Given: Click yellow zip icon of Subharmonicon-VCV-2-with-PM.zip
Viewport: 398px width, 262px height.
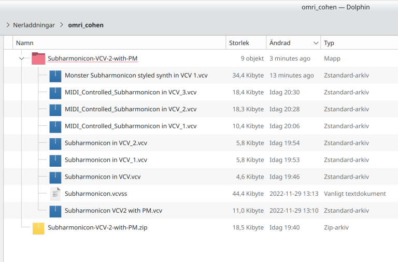Looking at the screenshot, I should click(38, 228).
